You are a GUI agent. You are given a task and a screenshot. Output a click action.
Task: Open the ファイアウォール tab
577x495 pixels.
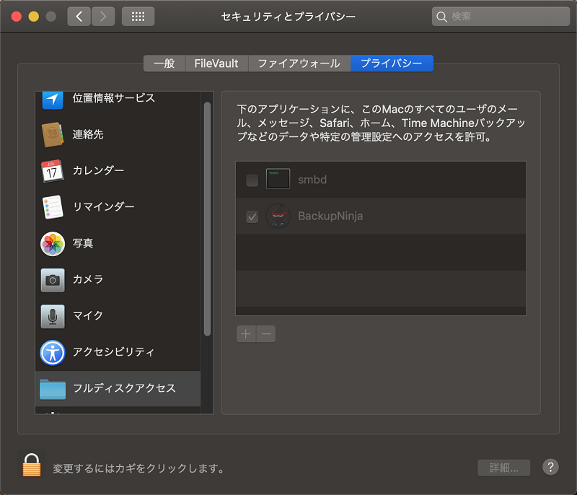coord(299,63)
